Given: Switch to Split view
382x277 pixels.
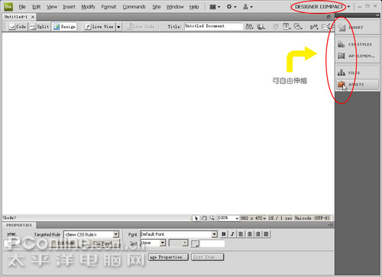Looking at the screenshot, I should 39,27.
